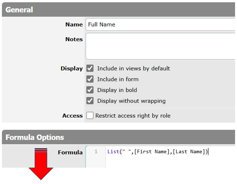Disable the Display in bold checkbox

coord(90,90)
